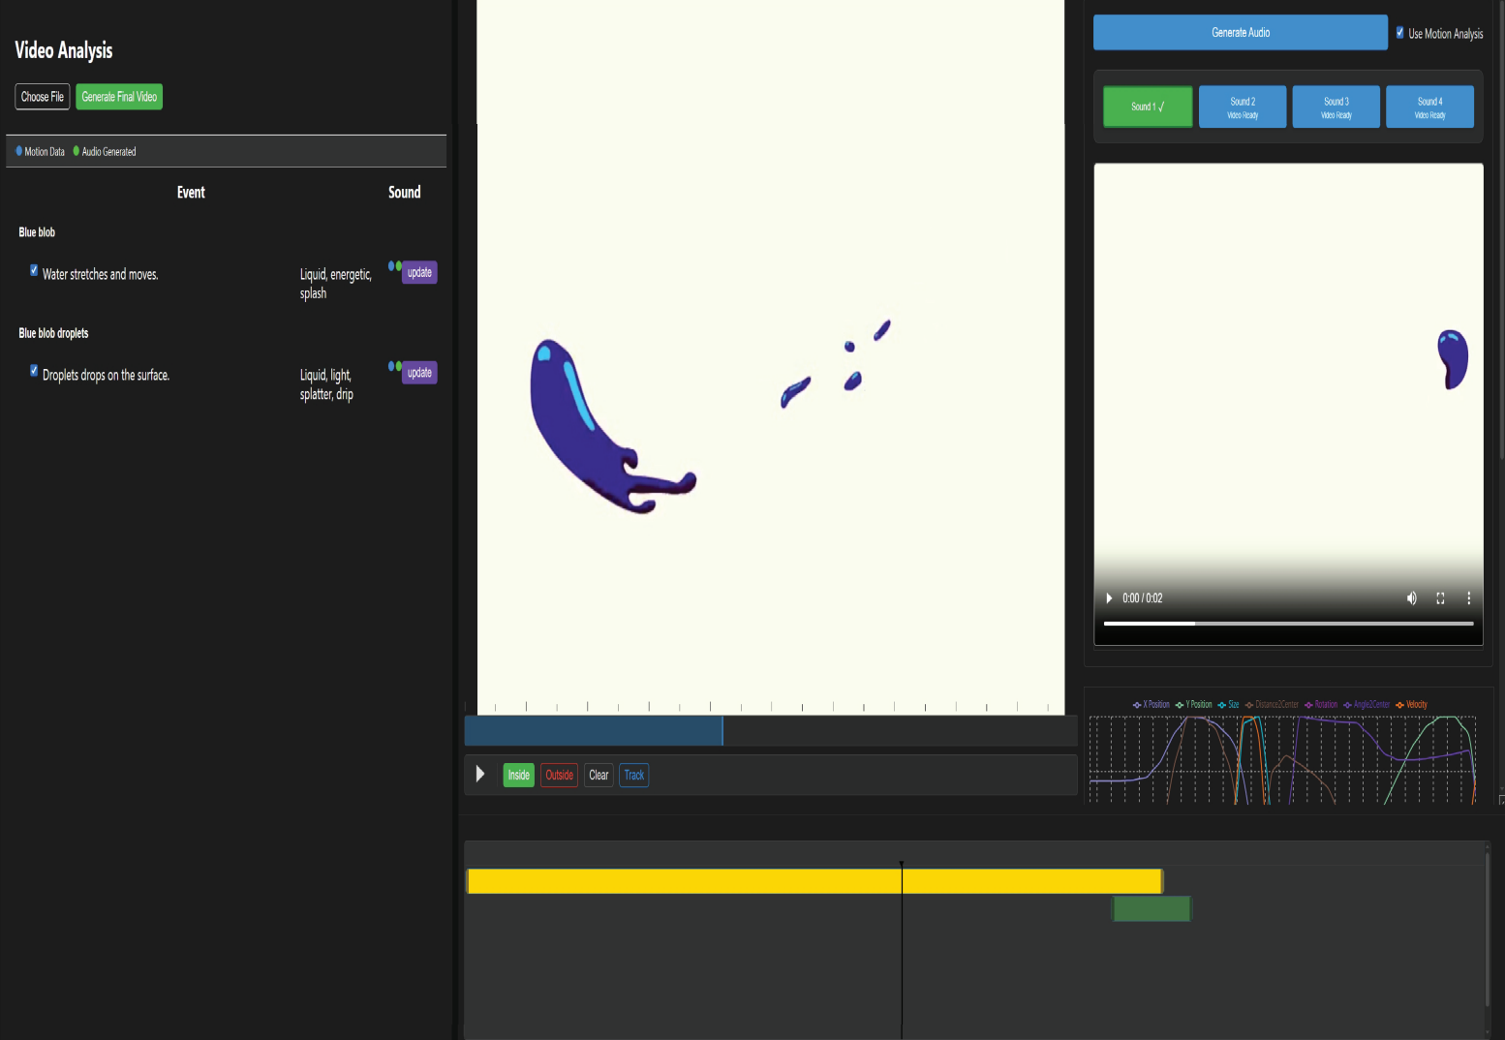Toggle the Size series in legend
This screenshot has width=1505, height=1040.
point(1228,705)
